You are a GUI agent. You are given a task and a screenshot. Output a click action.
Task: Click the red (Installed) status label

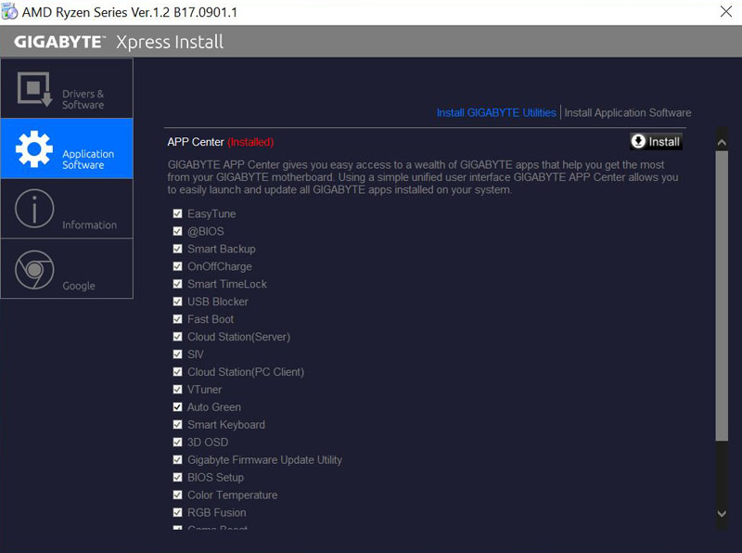pyautogui.click(x=250, y=142)
